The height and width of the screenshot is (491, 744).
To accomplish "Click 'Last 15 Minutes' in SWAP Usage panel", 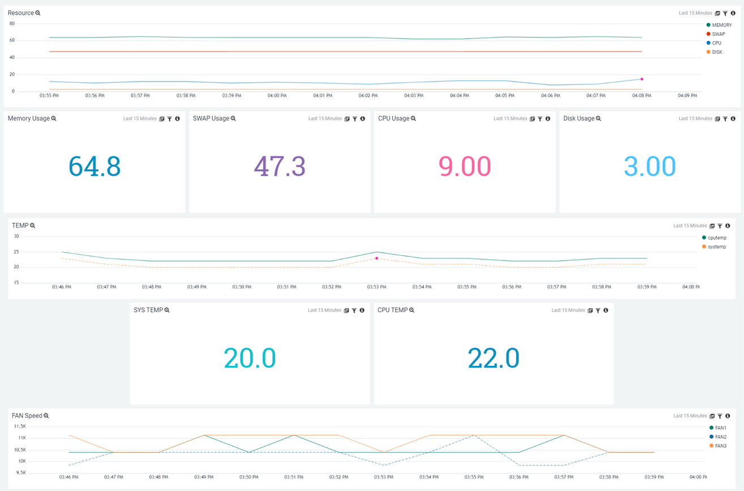I will (325, 119).
